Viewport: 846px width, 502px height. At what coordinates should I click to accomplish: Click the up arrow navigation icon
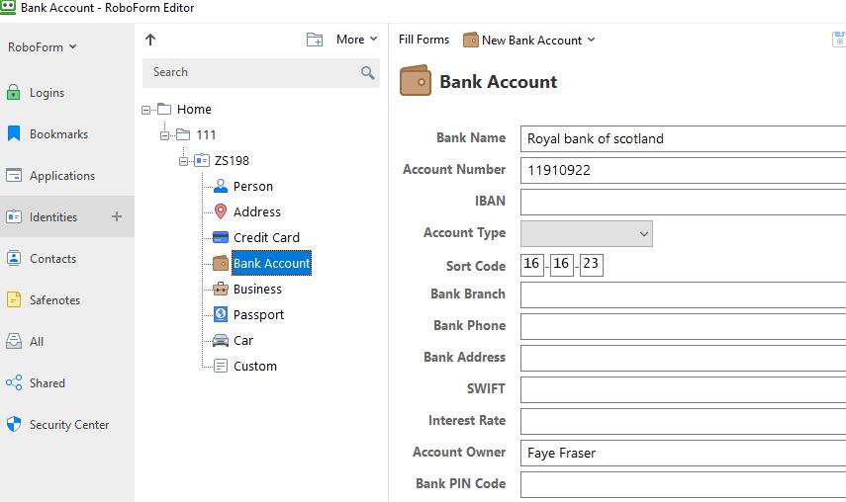coord(150,40)
